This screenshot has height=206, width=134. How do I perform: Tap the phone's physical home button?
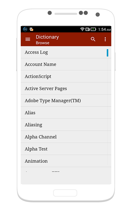point(65,193)
